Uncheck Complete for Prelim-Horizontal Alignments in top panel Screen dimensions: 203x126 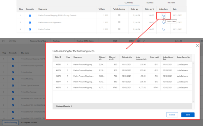(x=30, y=23)
